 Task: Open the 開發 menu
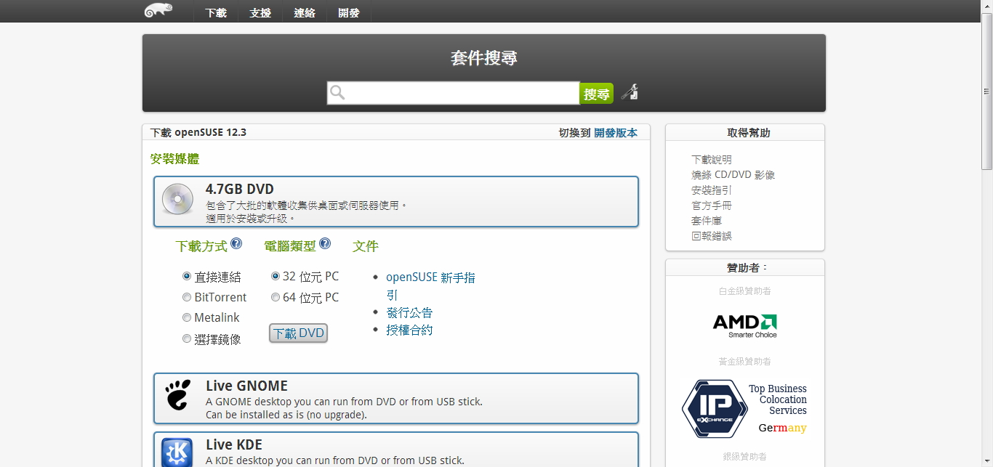coord(349,12)
